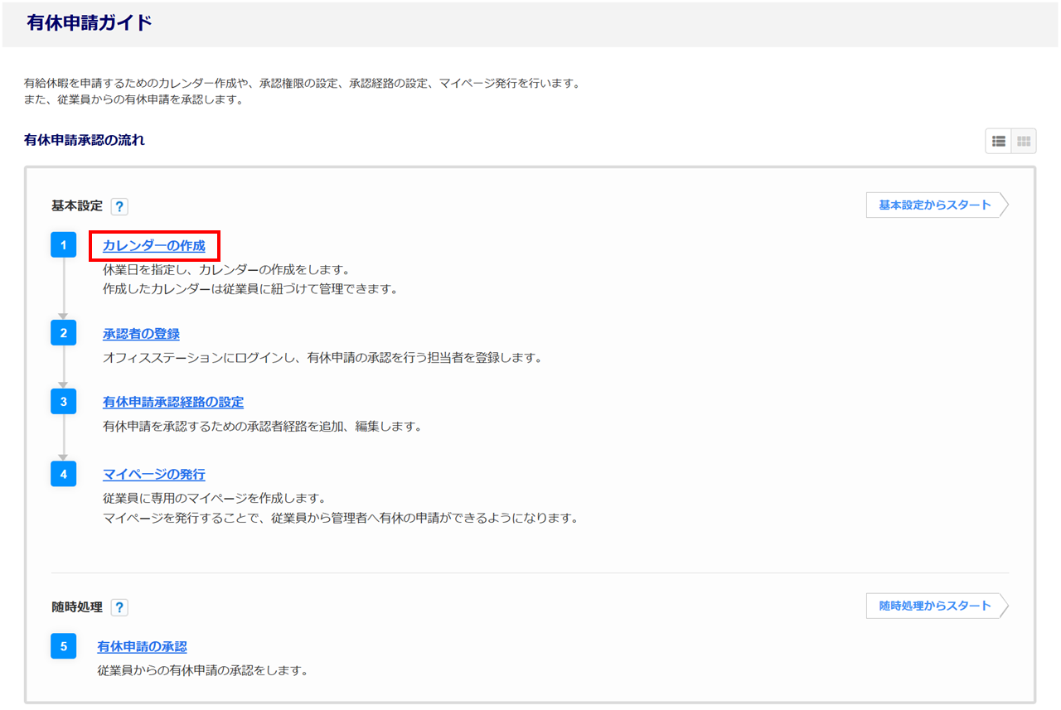Click 基本設定からスタート button

click(x=937, y=205)
